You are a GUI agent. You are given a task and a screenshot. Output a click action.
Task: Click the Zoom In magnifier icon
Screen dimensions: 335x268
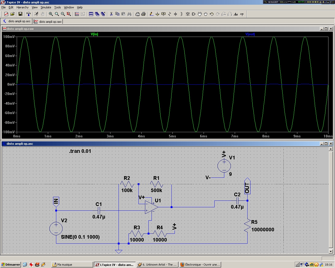(51, 14)
